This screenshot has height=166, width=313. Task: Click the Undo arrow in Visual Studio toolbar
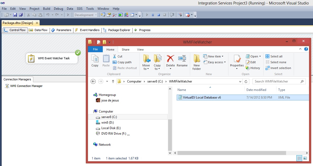coord(48,15)
